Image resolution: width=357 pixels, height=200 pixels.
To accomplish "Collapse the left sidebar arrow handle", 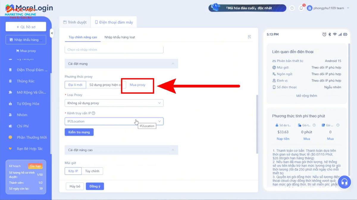I will [x=51, y=33].
